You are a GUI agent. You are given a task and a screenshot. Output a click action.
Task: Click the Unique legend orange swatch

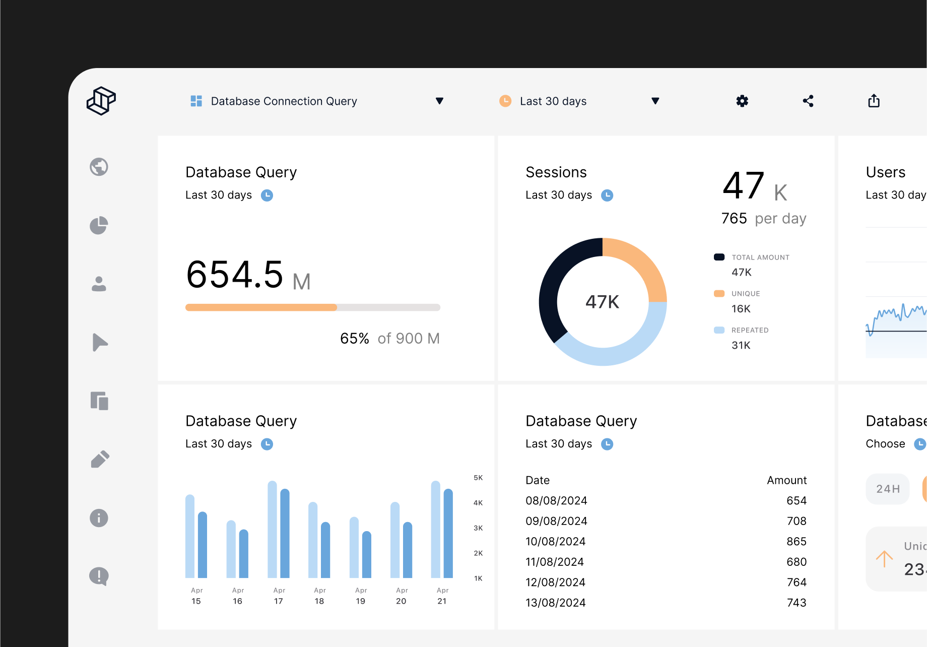(x=719, y=294)
